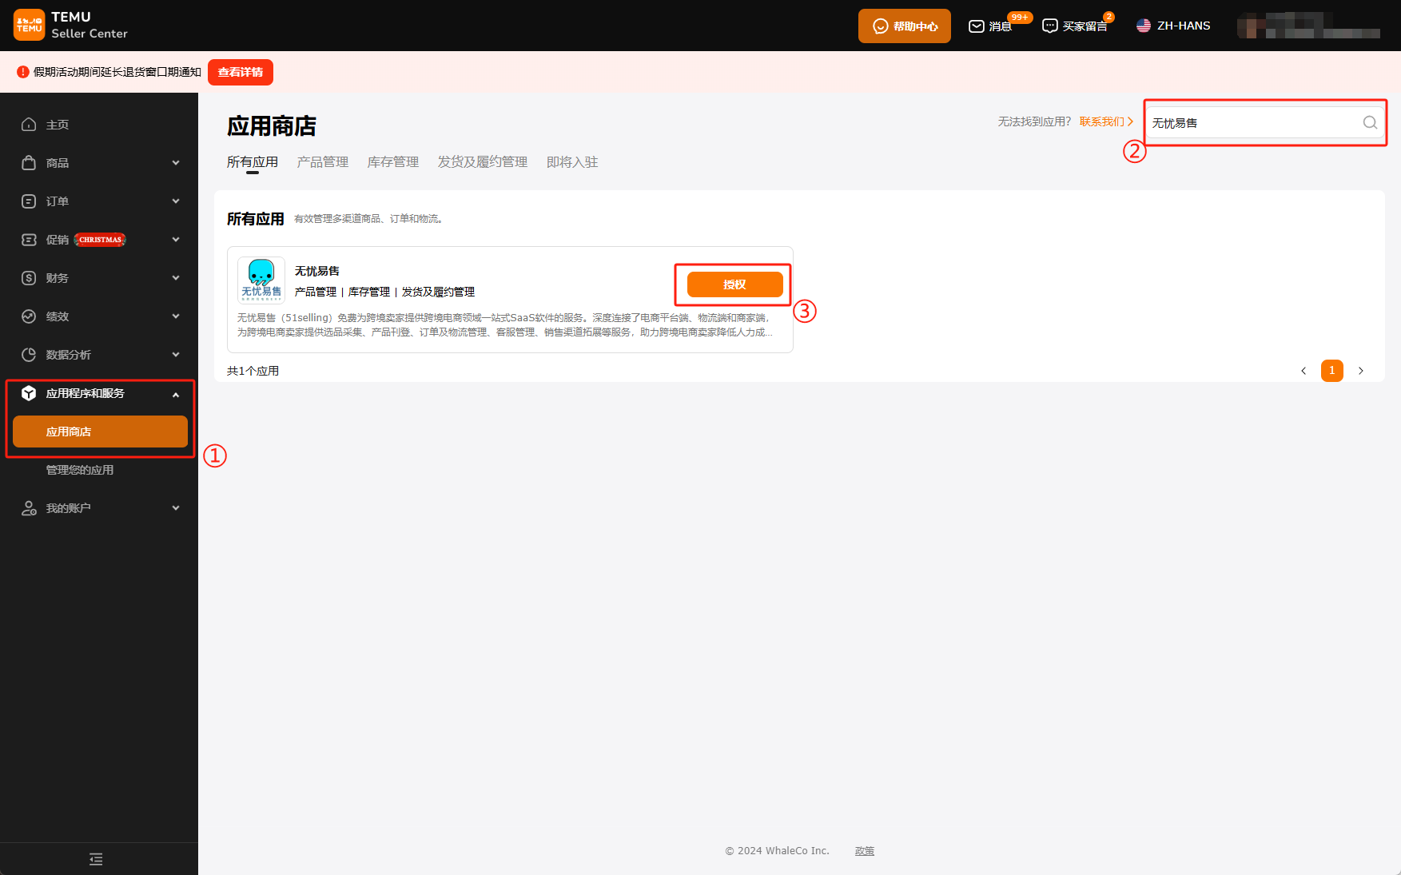This screenshot has height=875, width=1401.
Task: Click the orders icon beside 订单
Action: click(29, 201)
